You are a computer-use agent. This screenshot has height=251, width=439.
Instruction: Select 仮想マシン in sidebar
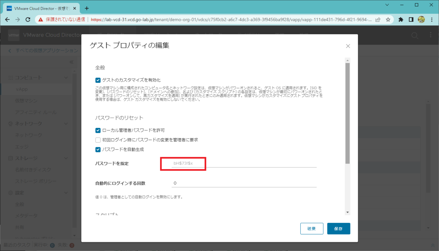tap(26, 101)
